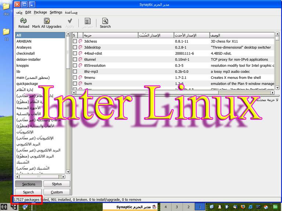Click Debian swirl icon beside 855resolution
The height and width of the screenshot is (211, 282).
[x=80, y=66]
